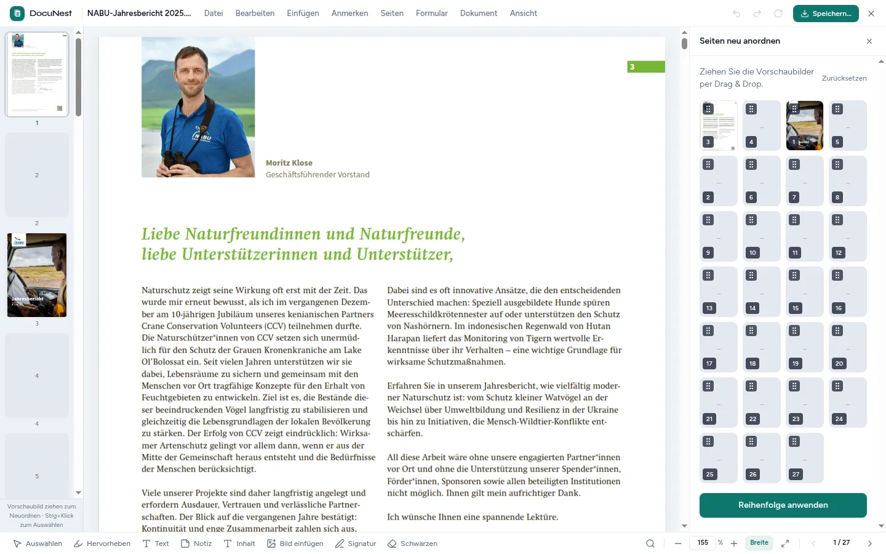Click the drag handle on tile 4

point(751,109)
